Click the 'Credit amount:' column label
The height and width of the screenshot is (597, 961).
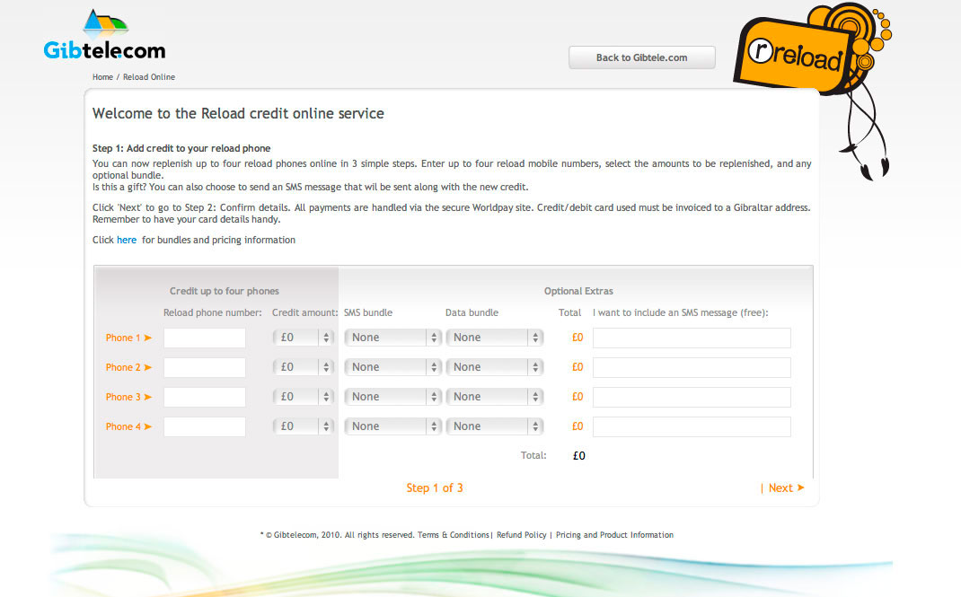click(304, 313)
